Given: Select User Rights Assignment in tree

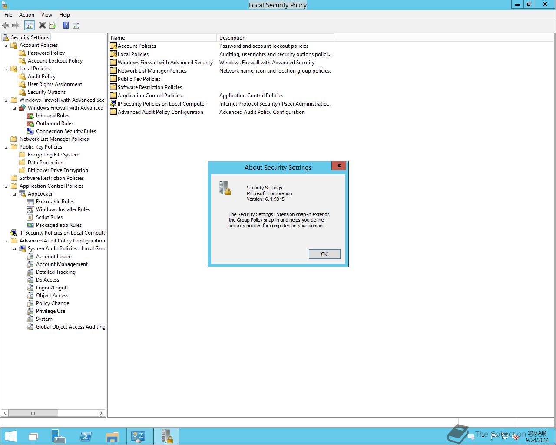Looking at the screenshot, I should click(55, 84).
